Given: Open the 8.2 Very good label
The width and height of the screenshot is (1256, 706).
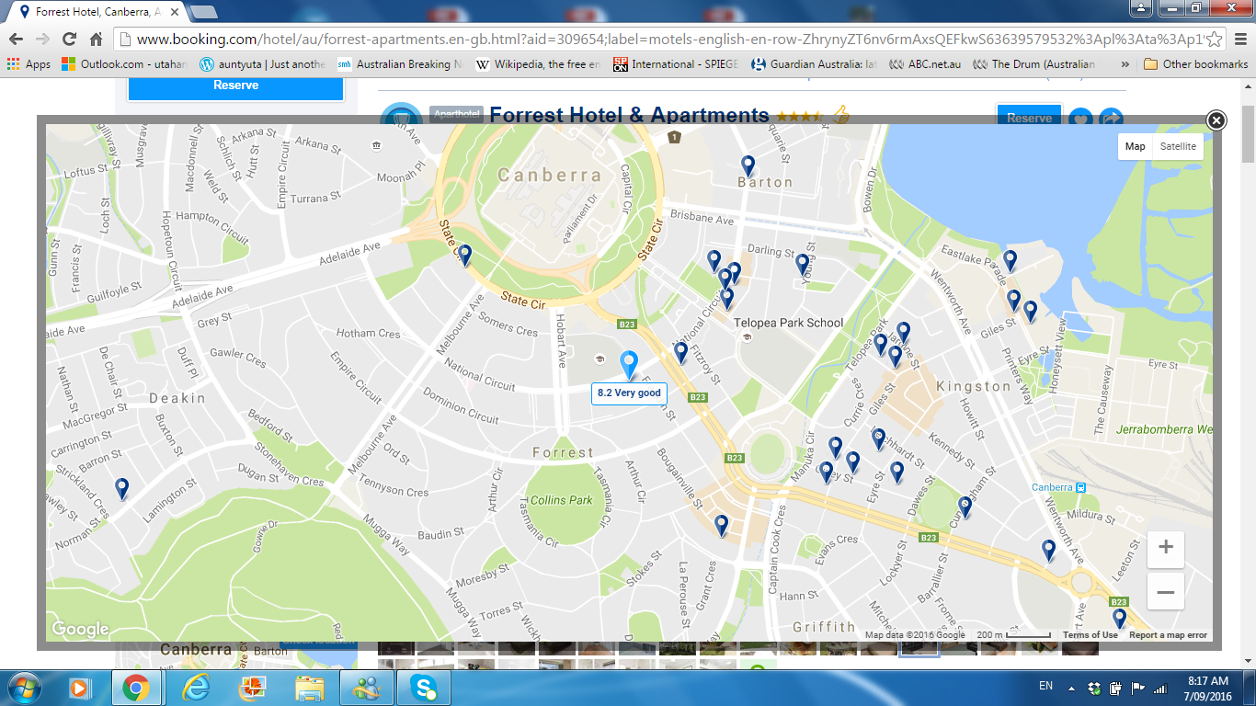Looking at the screenshot, I should 629,393.
